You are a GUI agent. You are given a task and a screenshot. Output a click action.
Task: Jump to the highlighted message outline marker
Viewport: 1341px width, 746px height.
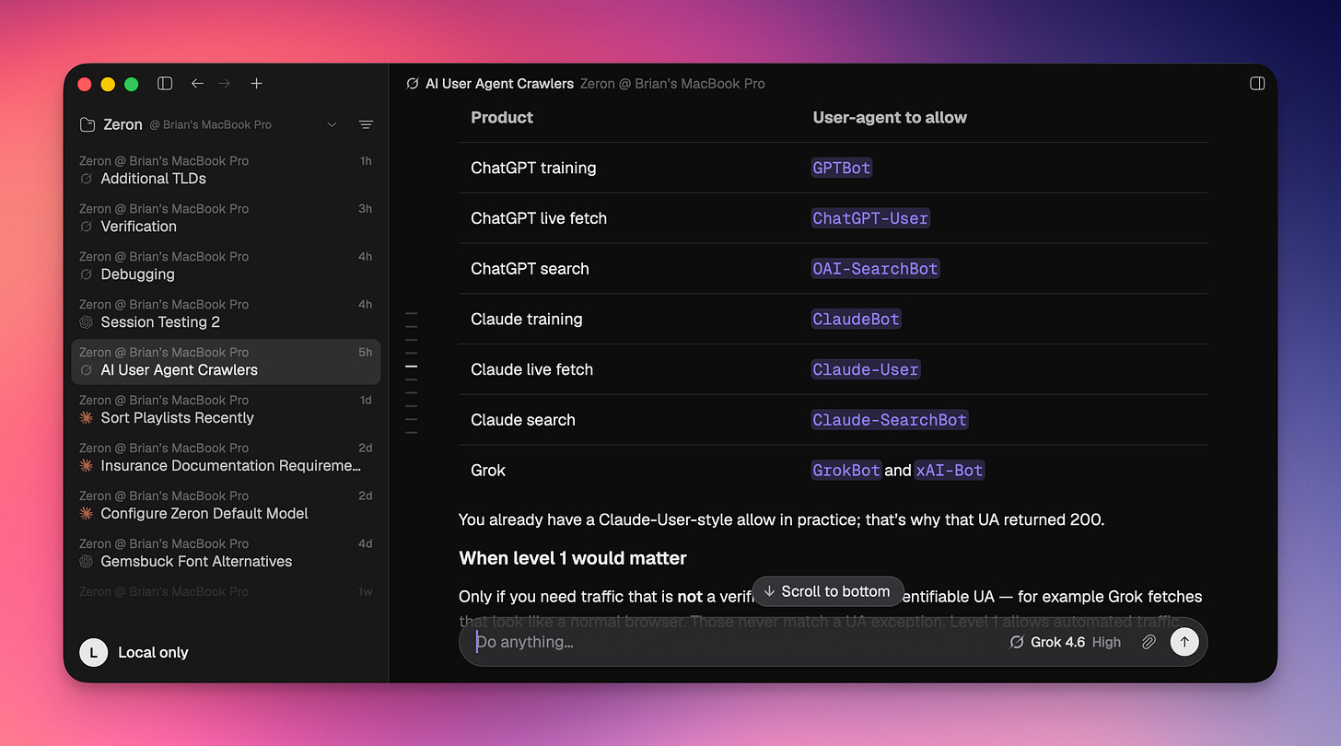(412, 367)
